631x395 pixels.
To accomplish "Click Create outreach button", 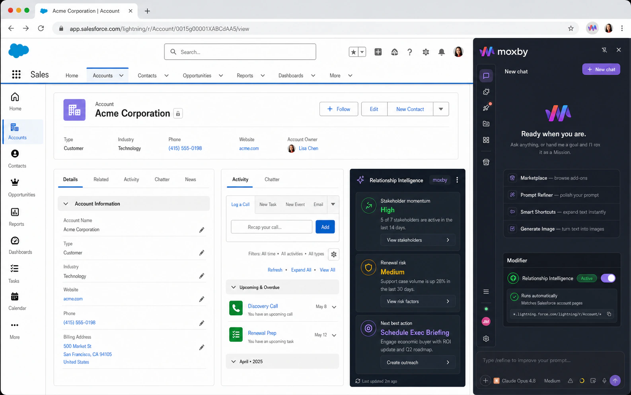I will [x=418, y=362].
